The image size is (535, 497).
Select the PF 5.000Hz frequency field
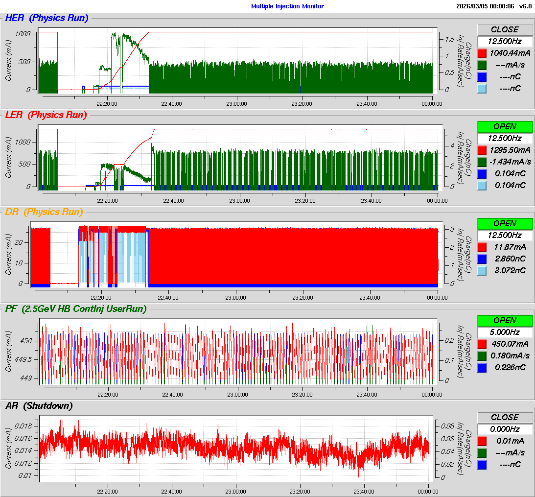coord(505,332)
